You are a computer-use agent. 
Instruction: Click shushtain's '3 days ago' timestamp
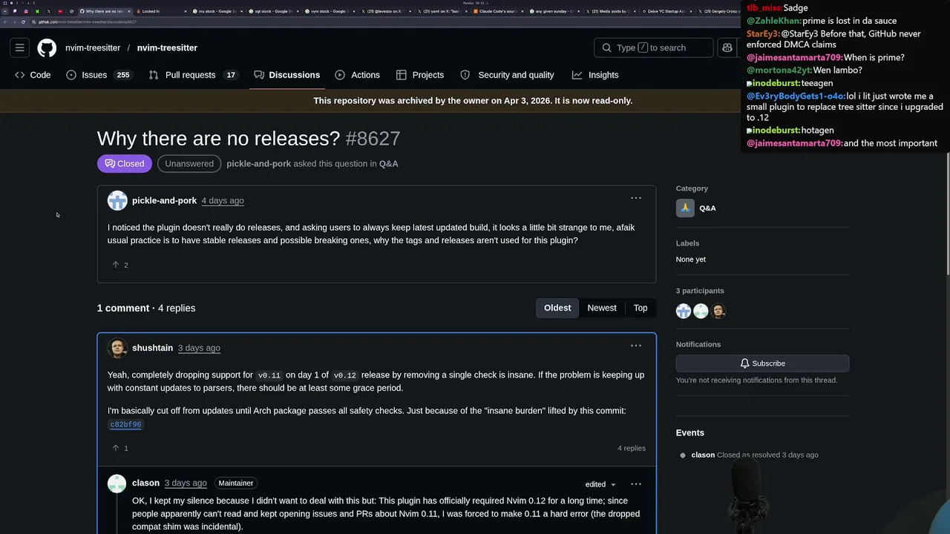(199, 348)
